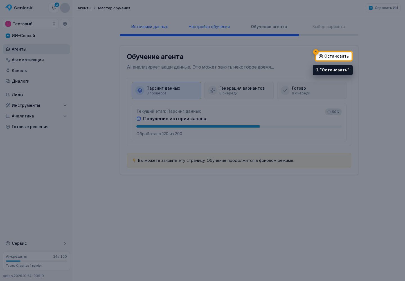The image size is (405, 281).
Task: Click the Senler AI logo icon
Action: pos(9,8)
